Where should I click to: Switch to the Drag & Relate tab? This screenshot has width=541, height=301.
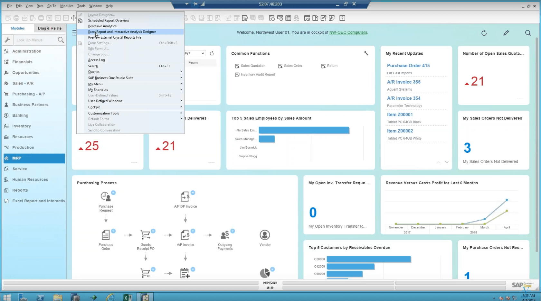pos(50,28)
